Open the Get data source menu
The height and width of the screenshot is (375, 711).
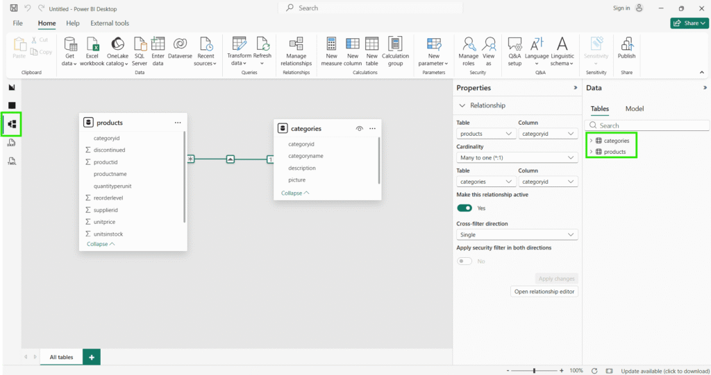69,51
